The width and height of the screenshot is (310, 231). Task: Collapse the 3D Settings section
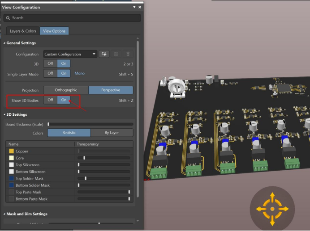pos(4,114)
